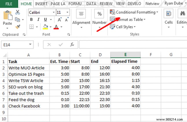Decrease font size with smaller A
Screen dimensions: 187x122
click(67, 19)
